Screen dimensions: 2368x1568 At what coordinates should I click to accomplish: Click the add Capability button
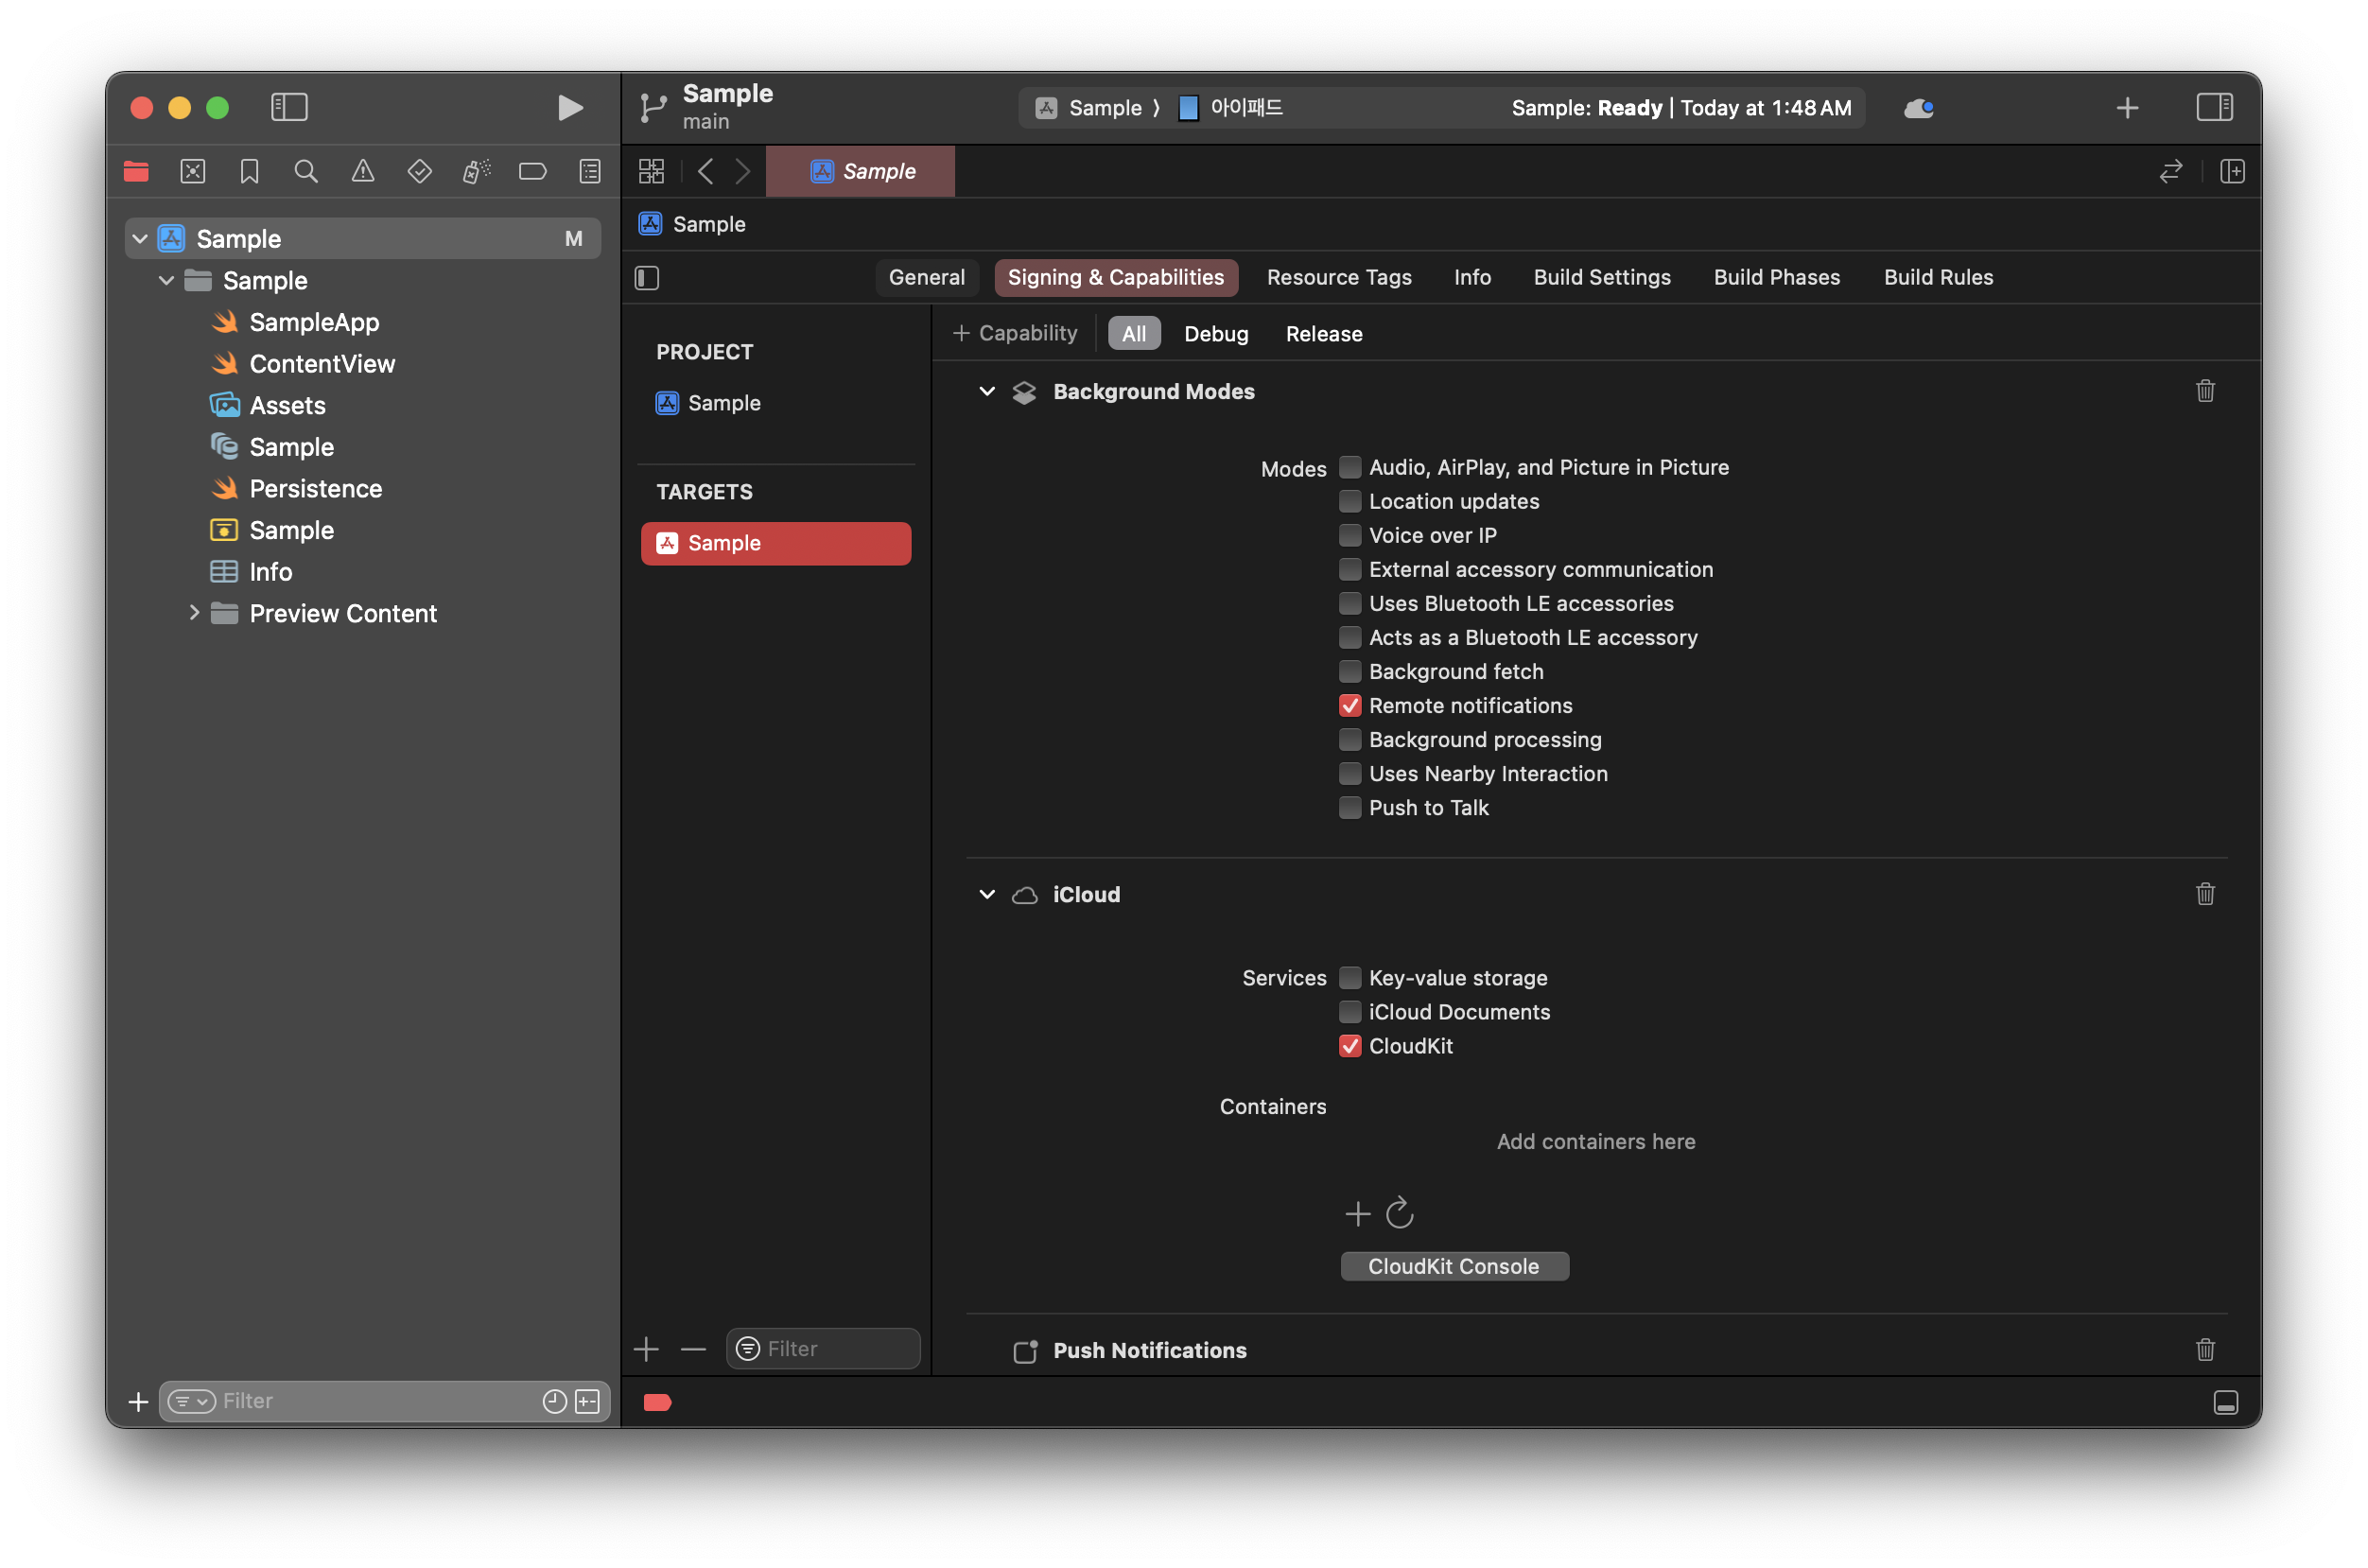point(1015,333)
